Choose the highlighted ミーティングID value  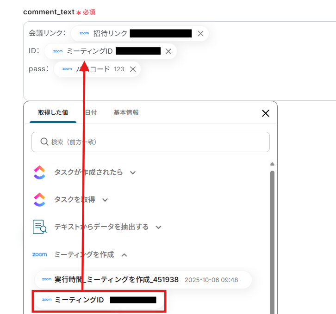pos(99,300)
